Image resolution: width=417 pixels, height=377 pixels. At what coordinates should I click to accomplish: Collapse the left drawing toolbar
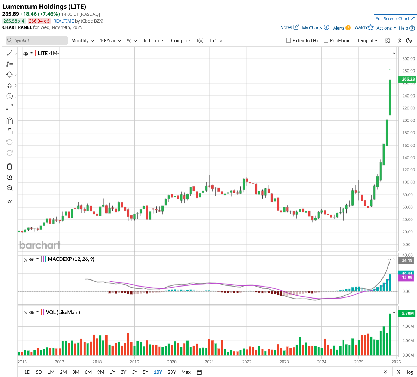click(10, 202)
